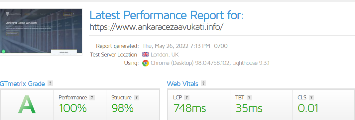355x120 pixels.
Task: Click the ankaracezaavukati.info URL
Action: pos(157,27)
